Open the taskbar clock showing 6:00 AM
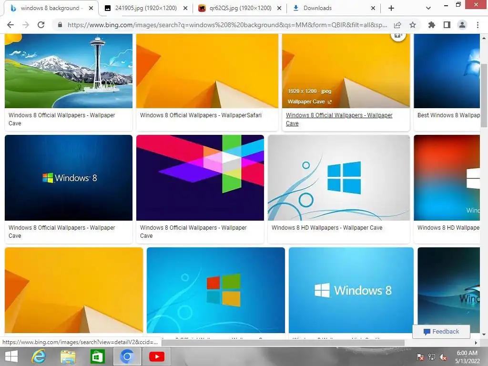Screen dimensions: 488x366 tap(467, 357)
